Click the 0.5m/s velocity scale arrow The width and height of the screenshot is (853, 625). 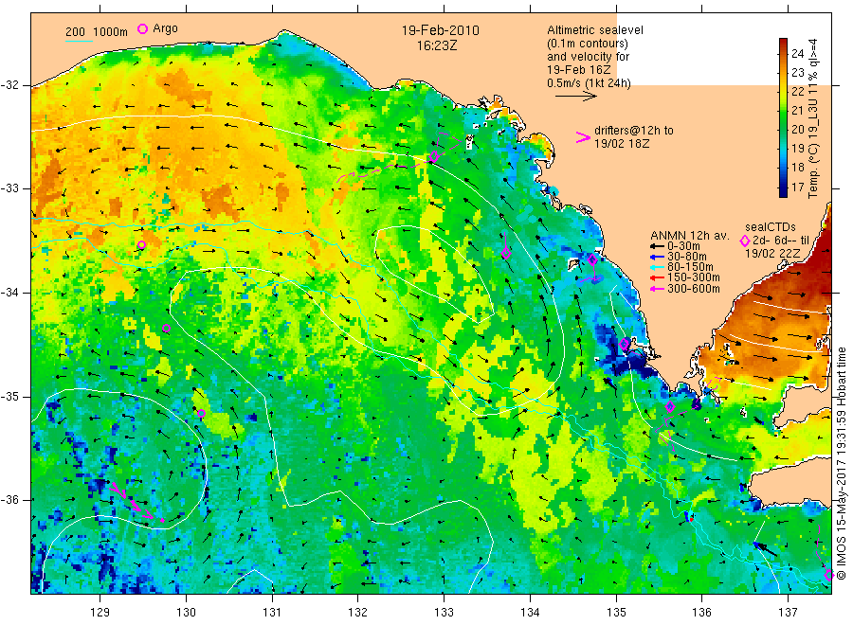576,97
